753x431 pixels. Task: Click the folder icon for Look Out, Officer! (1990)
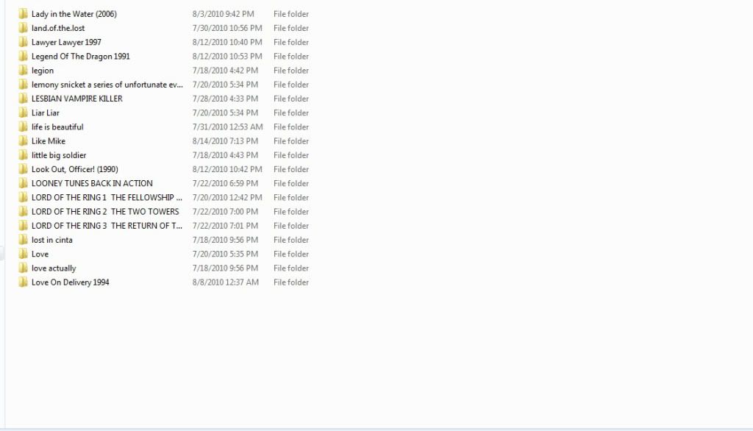coord(23,169)
